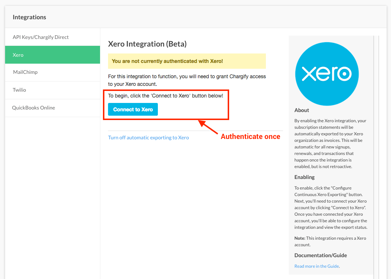The width and height of the screenshot is (391, 279).
Task: Click the red Authenticate once annotation
Action: point(250,137)
